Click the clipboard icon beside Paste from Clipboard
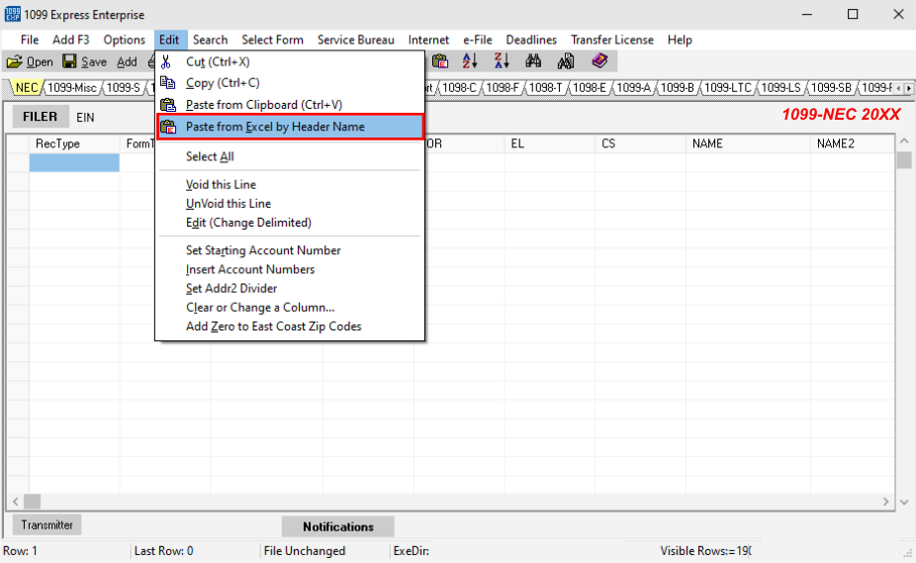Image resolution: width=916 pixels, height=563 pixels. [x=168, y=105]
